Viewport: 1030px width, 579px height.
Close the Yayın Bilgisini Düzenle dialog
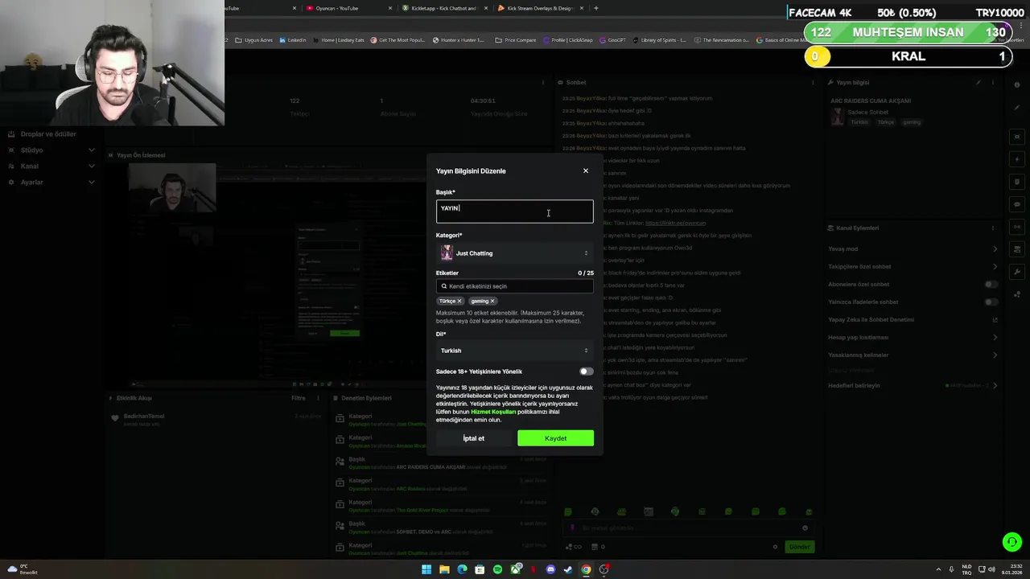click(x=586, y=170)
